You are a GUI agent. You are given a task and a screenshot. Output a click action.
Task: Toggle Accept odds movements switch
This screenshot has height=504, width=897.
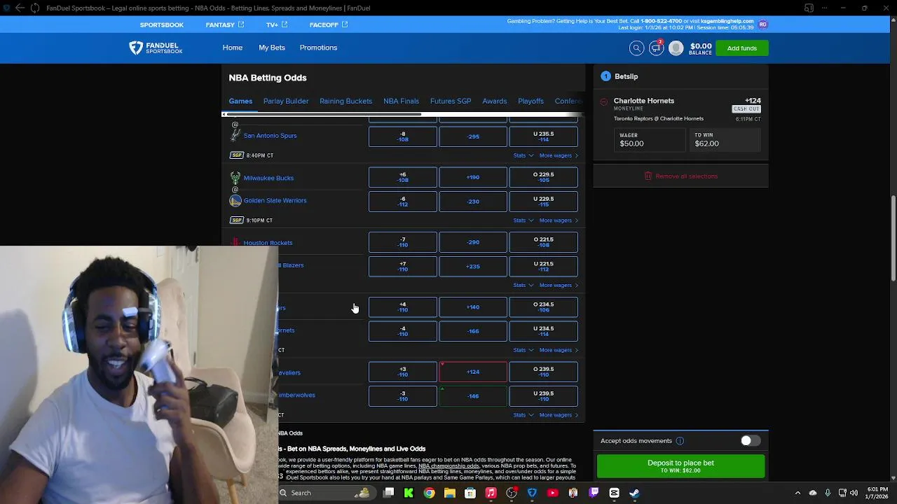click(x=751, y=440)
